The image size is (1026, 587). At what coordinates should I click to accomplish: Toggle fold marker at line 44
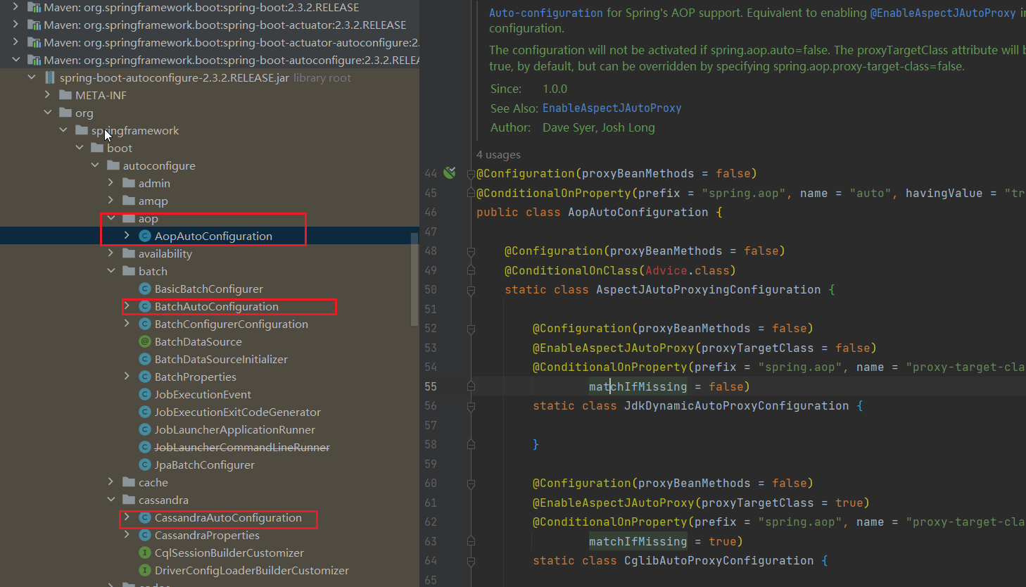pos(471,174)
